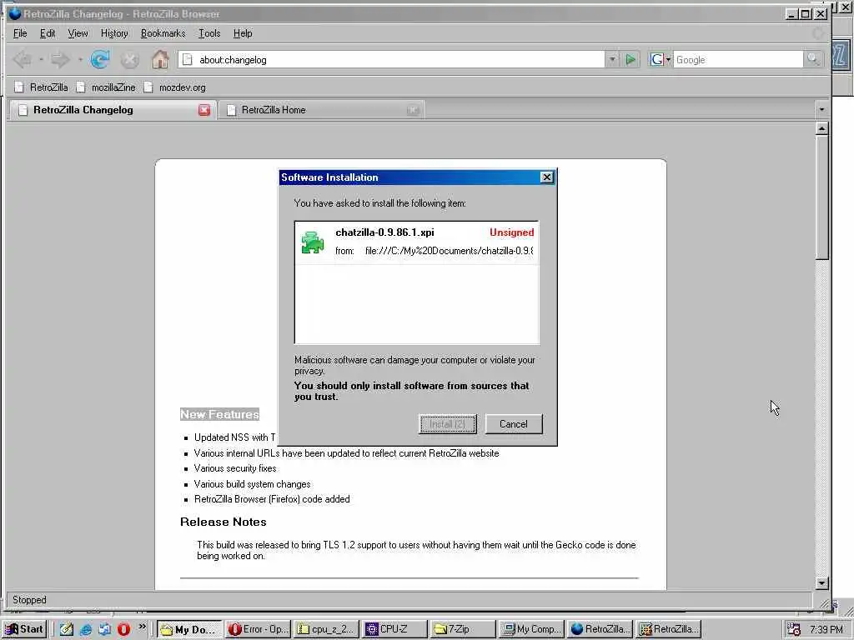
Task: Open the History menu
Action: (114, 33)
